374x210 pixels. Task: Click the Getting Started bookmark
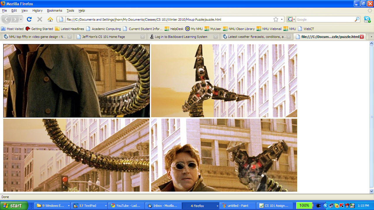pyautogui.click(x=39, y=29)
